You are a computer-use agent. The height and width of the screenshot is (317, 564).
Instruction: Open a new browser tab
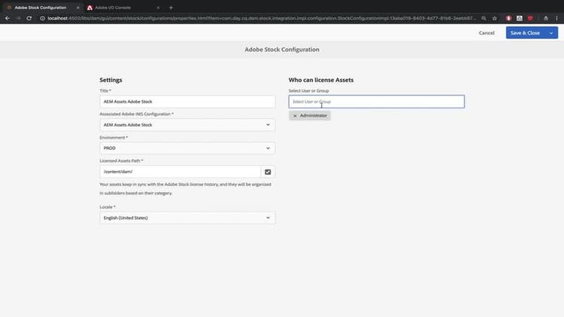click(x=171, y=8)
